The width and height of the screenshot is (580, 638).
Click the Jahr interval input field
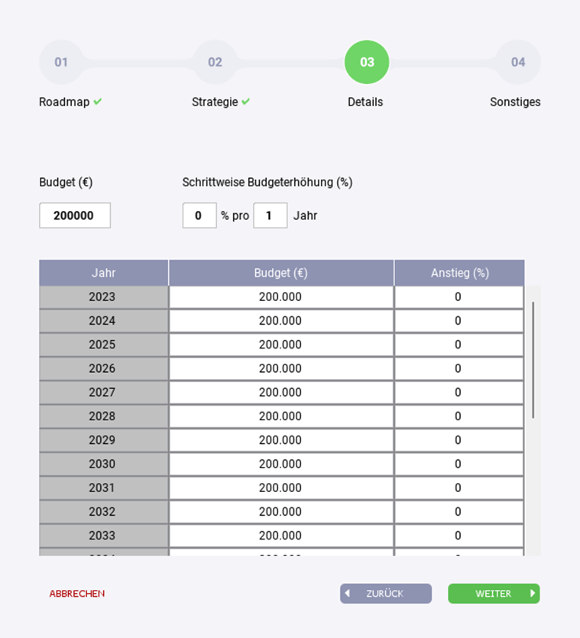click(x=270, y=215)
